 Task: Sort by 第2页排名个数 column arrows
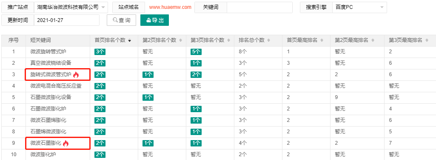[180, 40]
